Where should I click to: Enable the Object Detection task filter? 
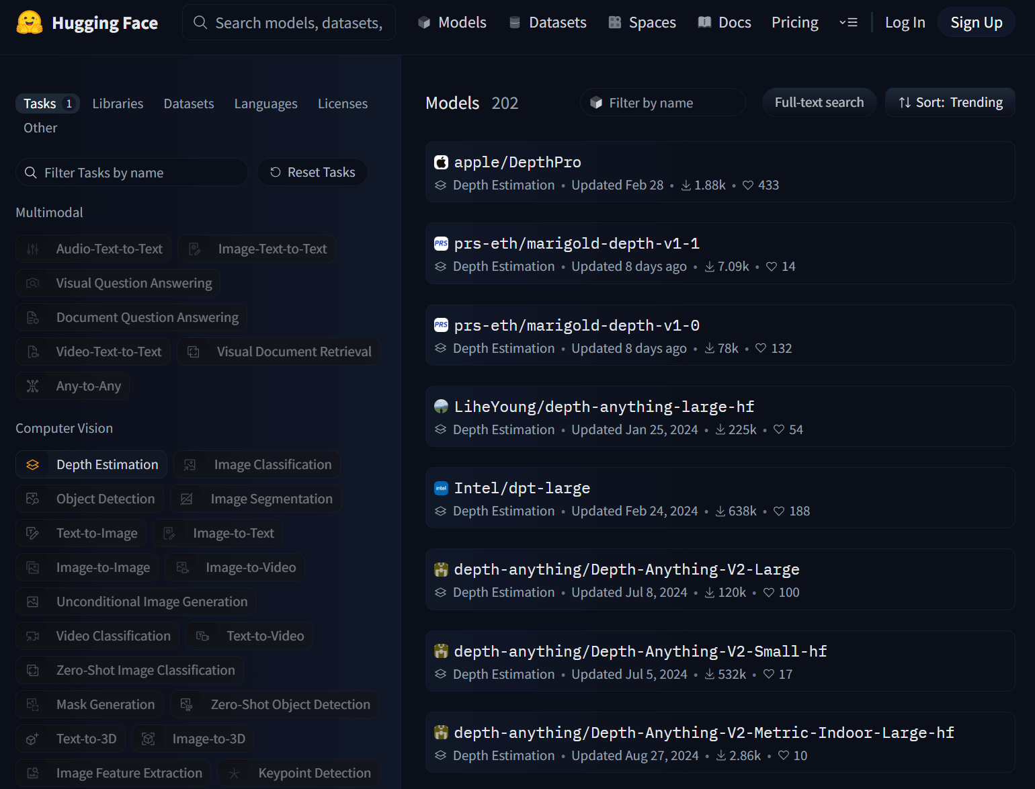tap(89, 499)
